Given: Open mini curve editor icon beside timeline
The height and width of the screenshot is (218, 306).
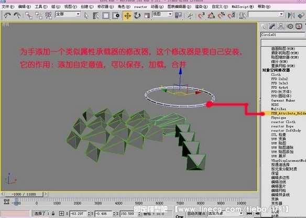Looking at the screenshot, I should (6, 202).
